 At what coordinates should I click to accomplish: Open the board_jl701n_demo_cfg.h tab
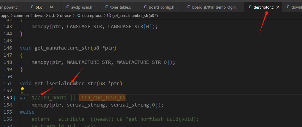[213, 7]
